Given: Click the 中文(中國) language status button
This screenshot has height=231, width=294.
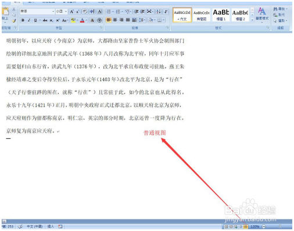Looking at the screenshot, I should 34,226.
